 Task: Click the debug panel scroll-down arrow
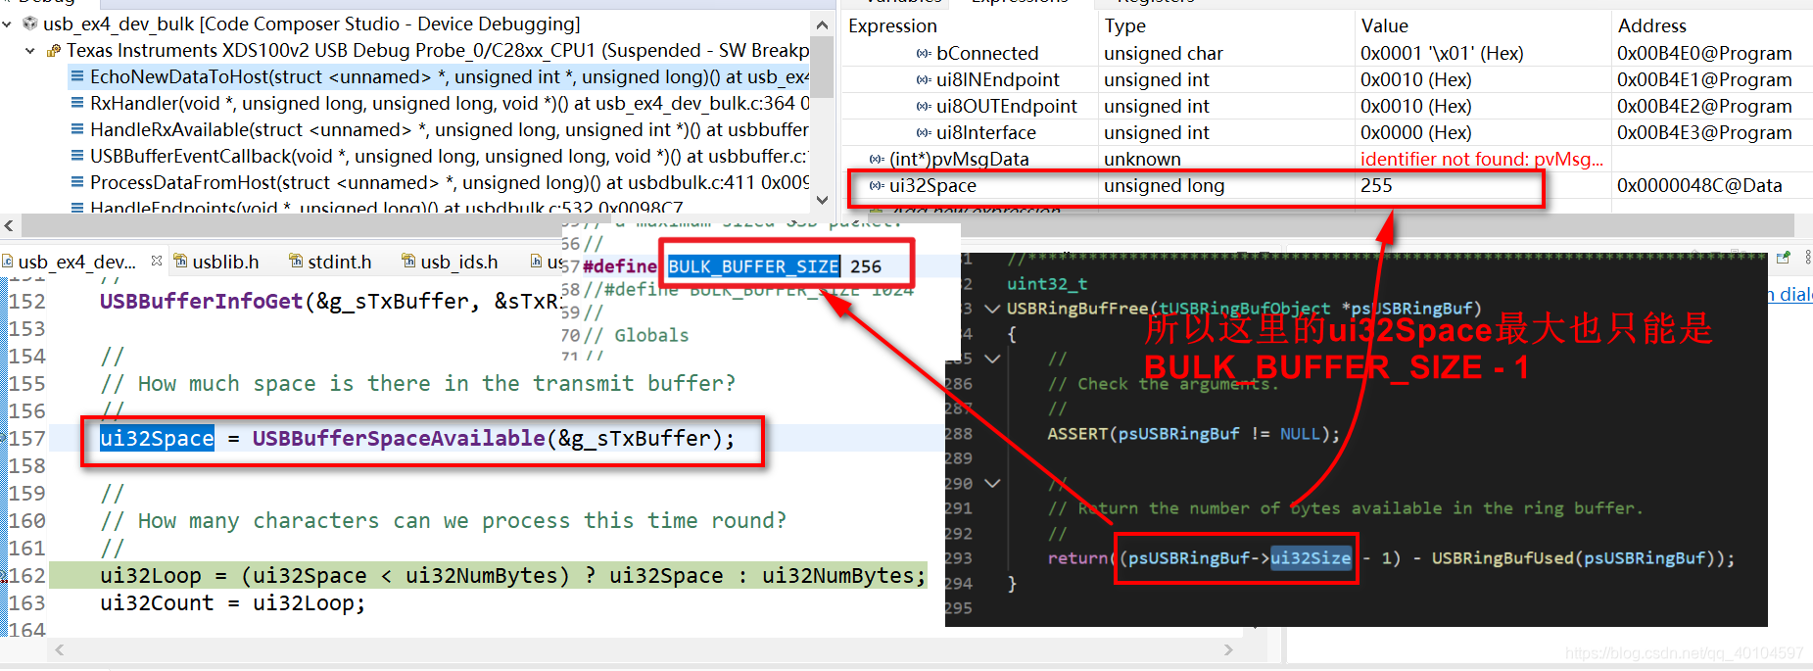822,200
